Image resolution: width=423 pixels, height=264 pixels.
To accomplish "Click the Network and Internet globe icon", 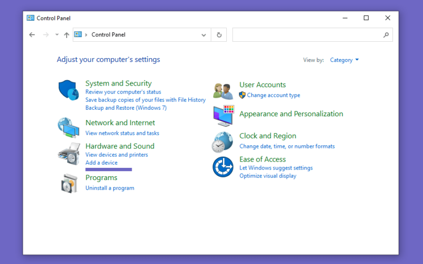I will [69, 128].
